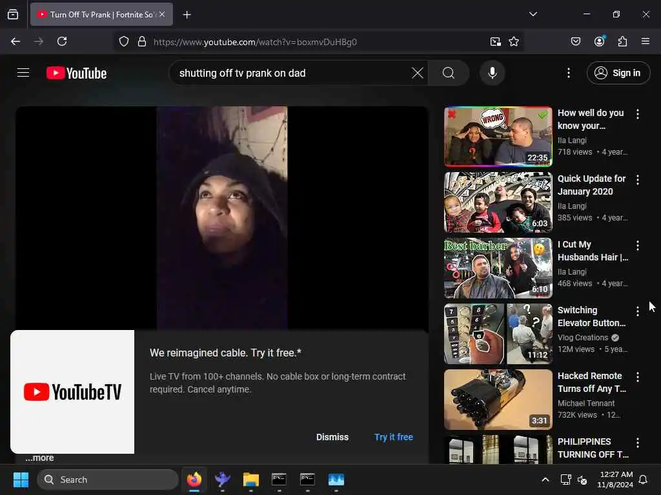Select Try it free for YouTube TV
The image size is (661, 495).
394,437
